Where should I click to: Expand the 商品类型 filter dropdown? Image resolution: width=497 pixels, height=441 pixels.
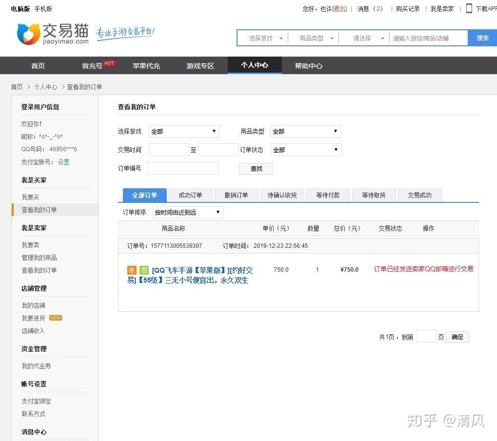click(x=305, y=131)
